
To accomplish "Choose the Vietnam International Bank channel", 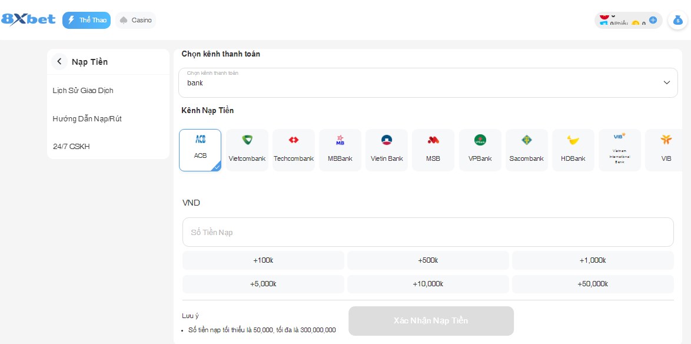I will (620, 150).
